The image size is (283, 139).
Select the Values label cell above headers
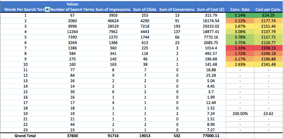click(x=72, y=4)
